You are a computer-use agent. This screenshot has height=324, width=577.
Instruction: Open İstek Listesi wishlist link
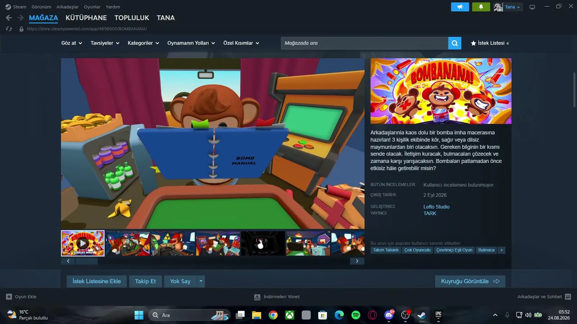[x=490, y=43]
